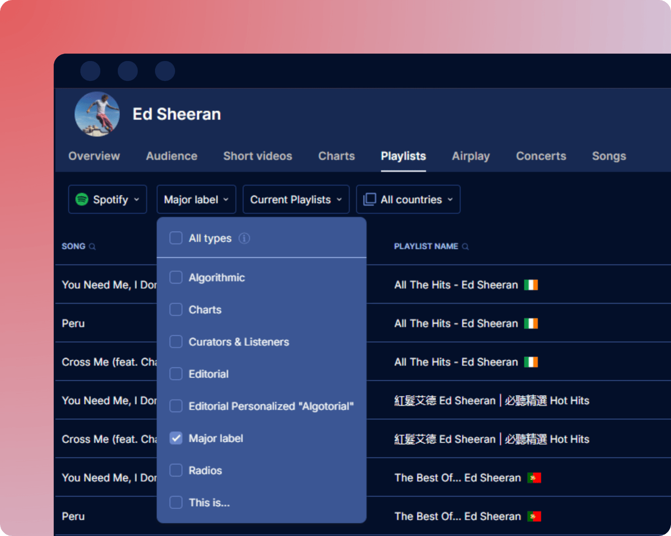Viewport: 671px width, 536px height.
Task: Click the search icon next to the SONG column header
Action: click(92, 247)
